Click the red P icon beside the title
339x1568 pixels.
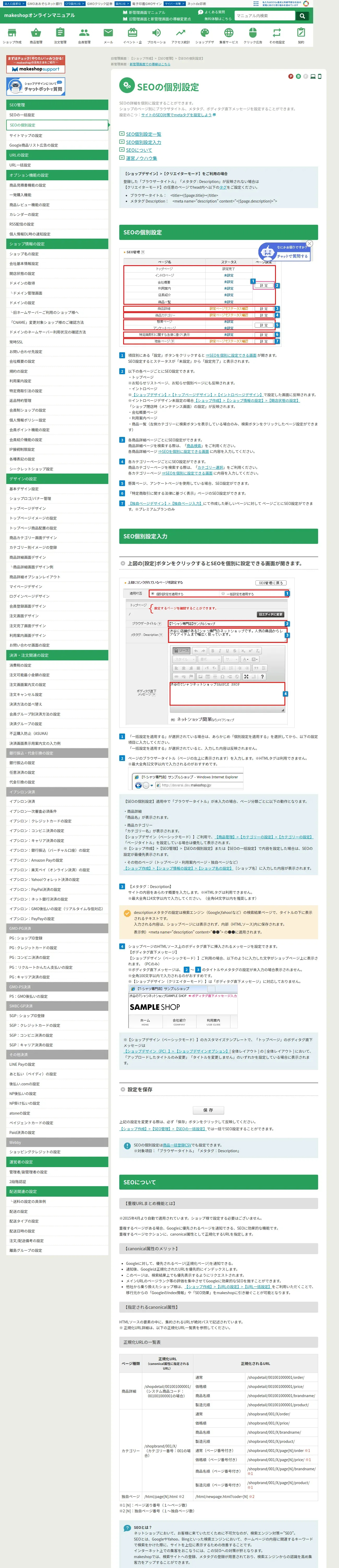(290, 76)
